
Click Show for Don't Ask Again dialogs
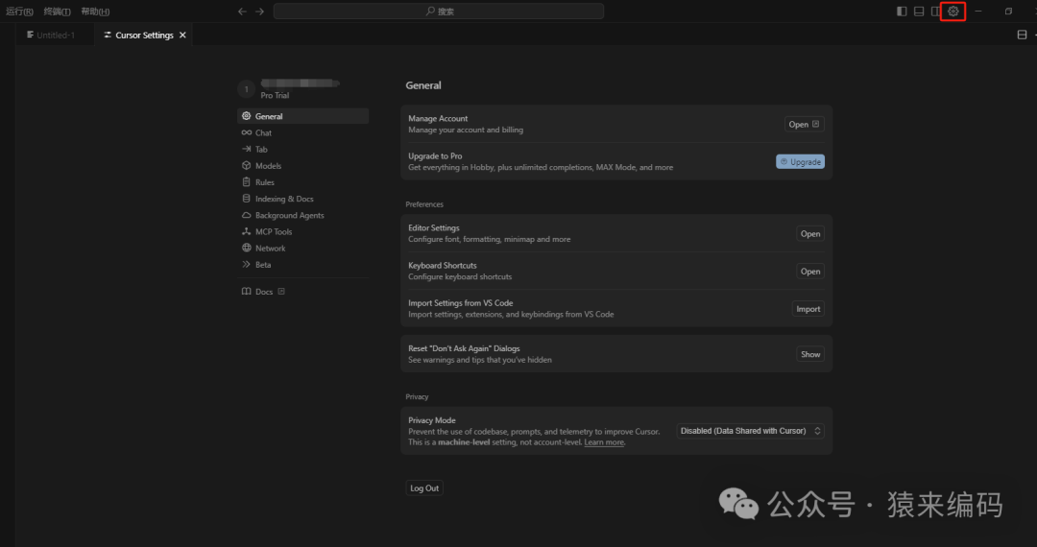tap(810, 355)
